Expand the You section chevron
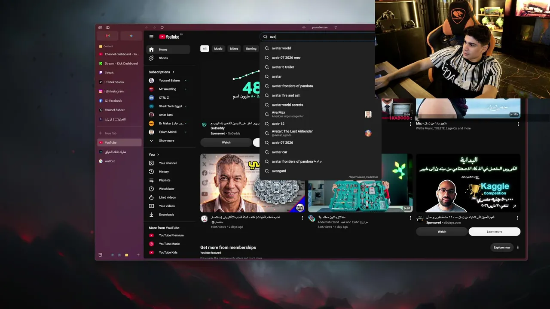This screenshot has height=309, width=550. [x=158, y=154]
